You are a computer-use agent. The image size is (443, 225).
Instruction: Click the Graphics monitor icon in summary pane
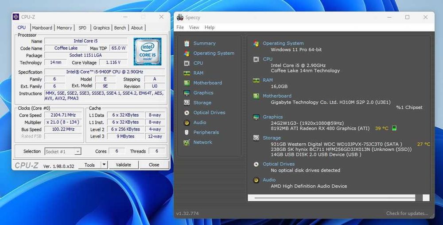pos(256,117)
